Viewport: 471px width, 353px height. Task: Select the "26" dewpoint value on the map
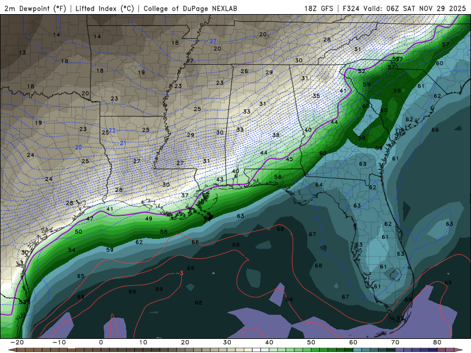coord(244,71)
